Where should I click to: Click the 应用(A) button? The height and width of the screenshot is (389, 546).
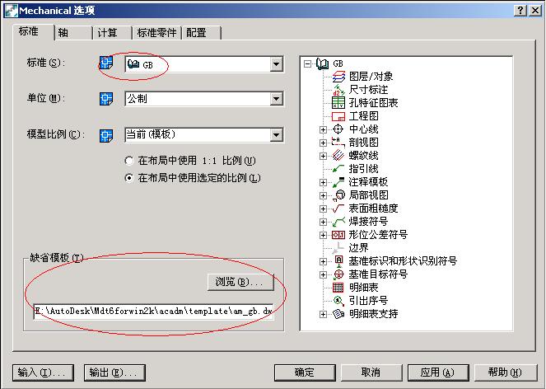pyautogui.click(x=437, y=373)
